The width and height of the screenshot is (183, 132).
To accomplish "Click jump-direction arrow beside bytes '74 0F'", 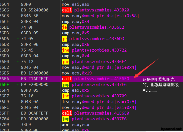I will pyautogui.click(x=18, y=27).
